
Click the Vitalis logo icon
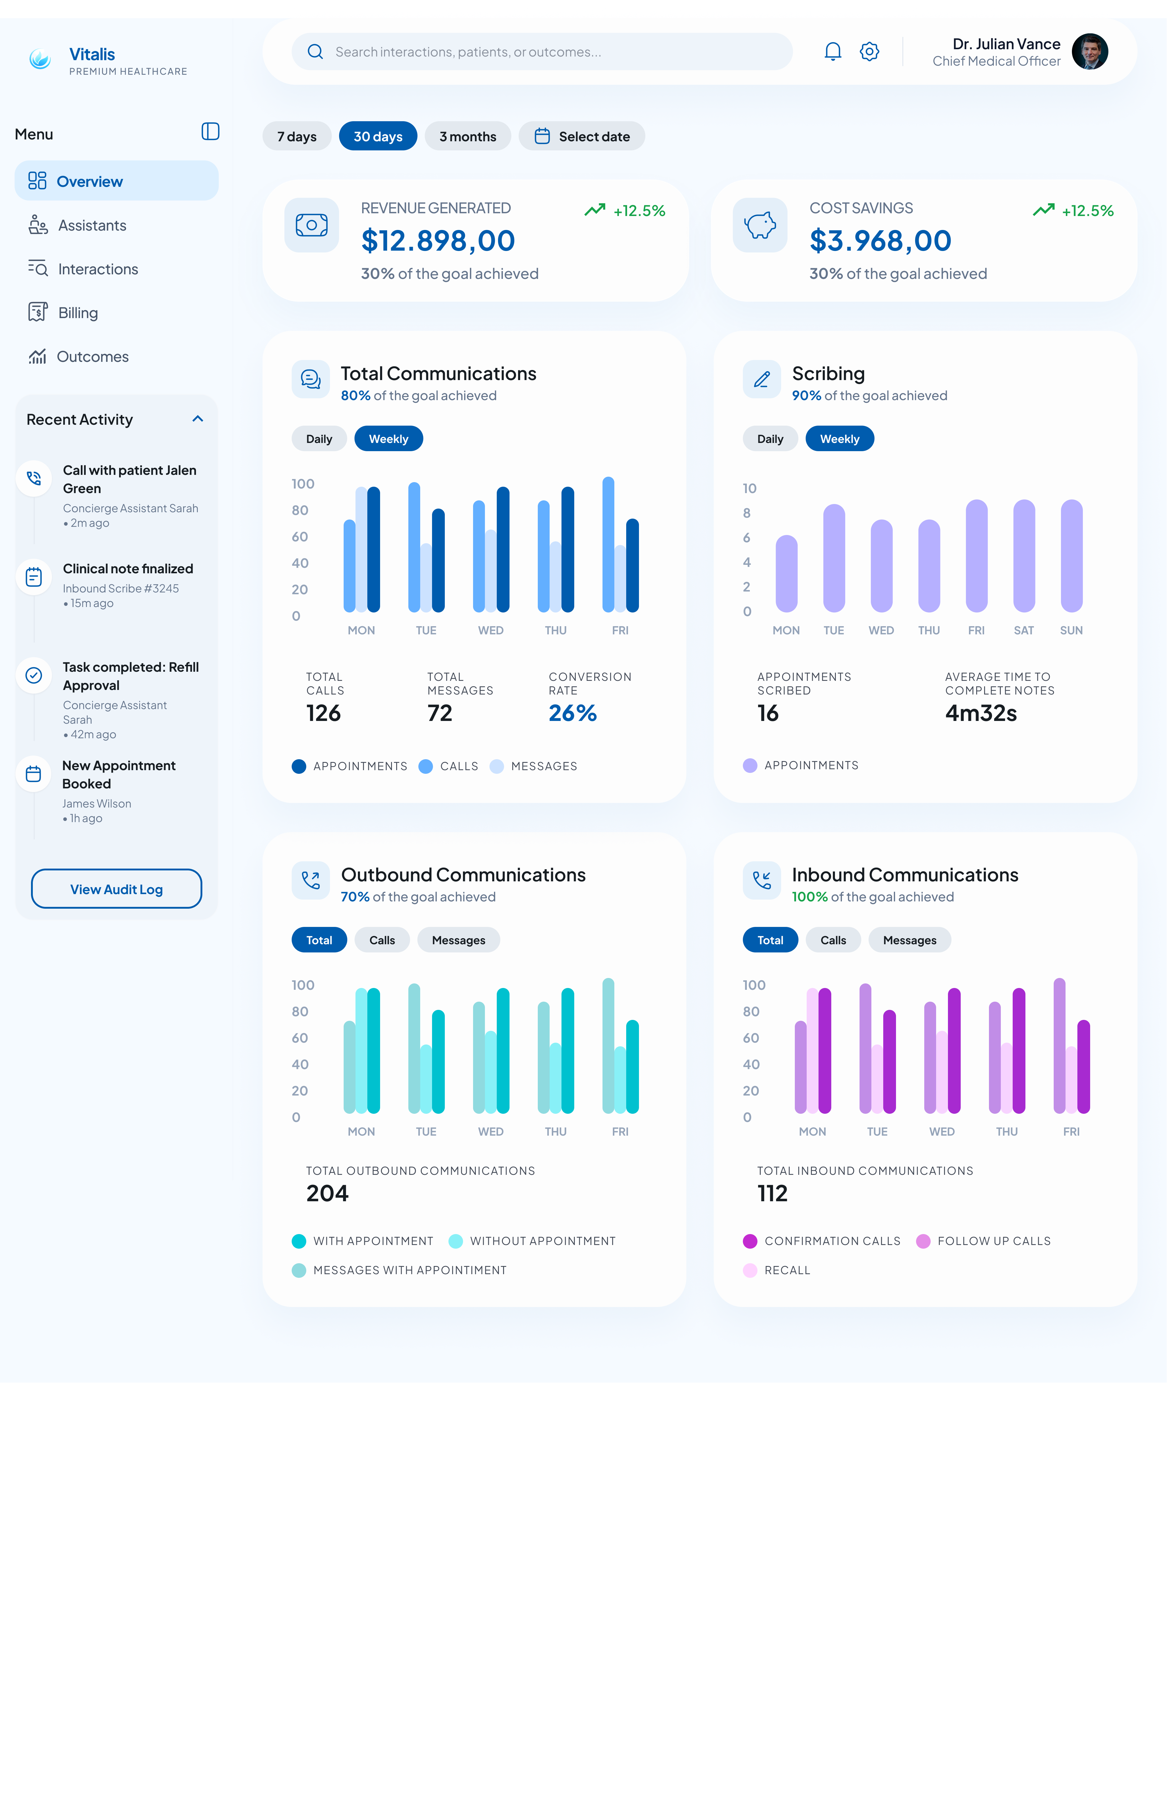pyautogui.click(x=40, y=59)
